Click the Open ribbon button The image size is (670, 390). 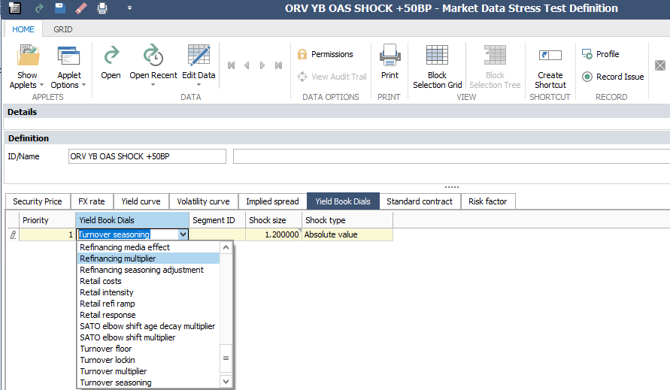tap(111, 63)
